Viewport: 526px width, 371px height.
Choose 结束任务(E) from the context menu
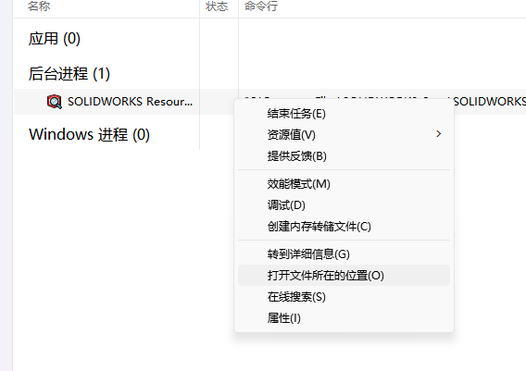344,114
